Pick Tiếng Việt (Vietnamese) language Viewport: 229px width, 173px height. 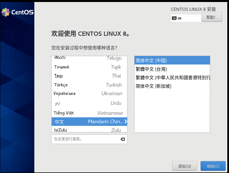(89, 113)
